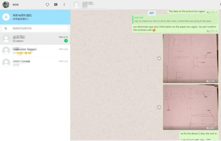Image resolution: width=221 pixels, height=141 pixels.
Task: Open first pink drawing image sent 7:59
Action: (190, 58)
